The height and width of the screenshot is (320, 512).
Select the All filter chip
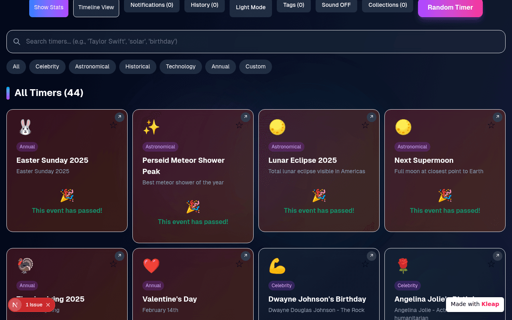click(x=16, y=67)
